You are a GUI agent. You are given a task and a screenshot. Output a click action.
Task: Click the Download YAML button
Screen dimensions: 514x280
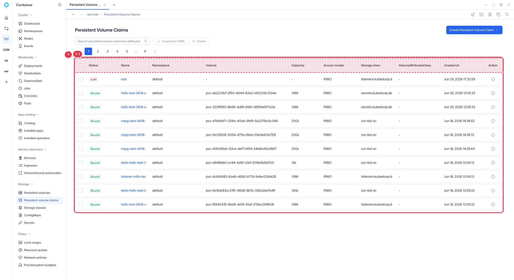171,41
